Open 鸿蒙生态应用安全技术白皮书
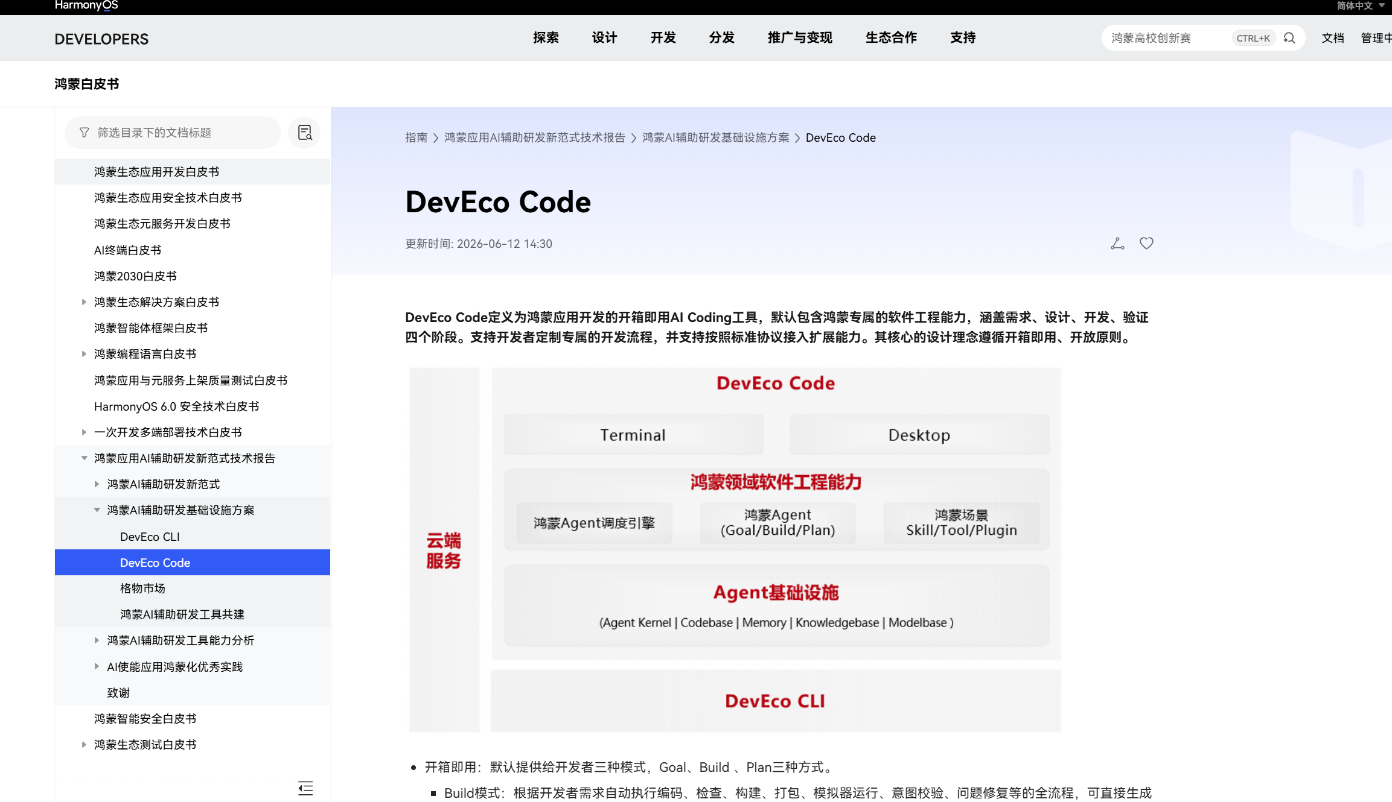Image resolution: width=1392 pixels, height=802 pixels. [x=193, y=198]
